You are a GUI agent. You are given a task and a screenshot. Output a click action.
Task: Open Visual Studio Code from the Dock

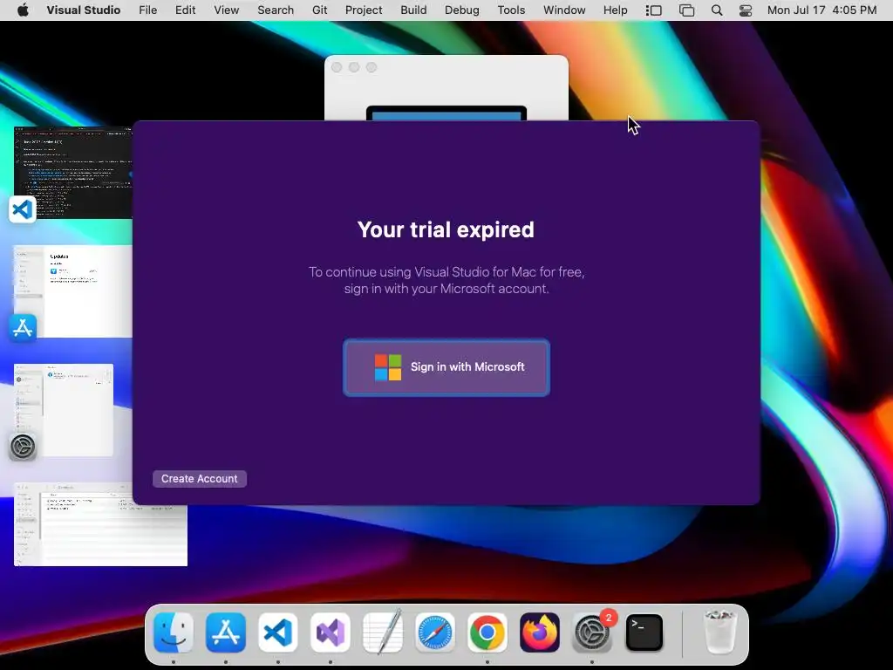coord(278,632)
